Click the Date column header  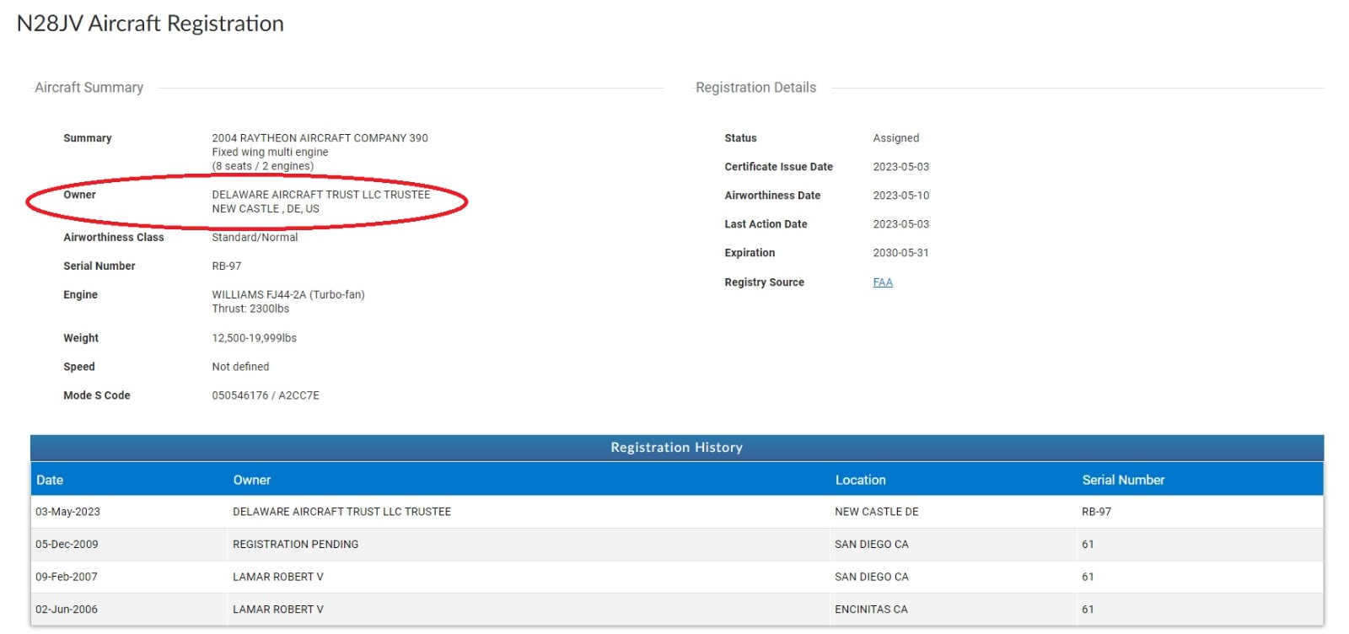click(50, 480)
